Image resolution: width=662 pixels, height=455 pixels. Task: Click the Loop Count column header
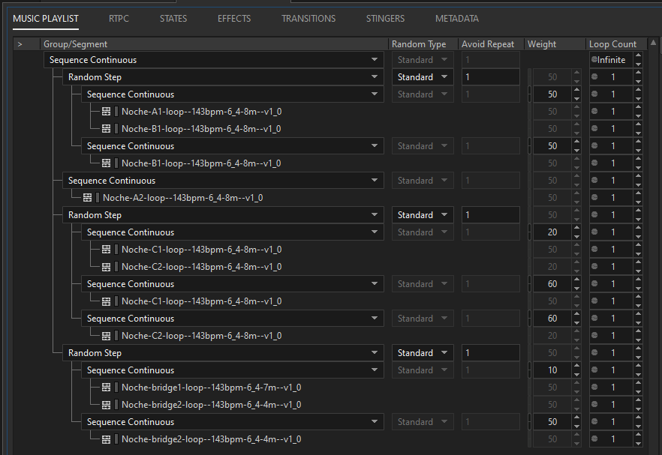pos(617,44)
